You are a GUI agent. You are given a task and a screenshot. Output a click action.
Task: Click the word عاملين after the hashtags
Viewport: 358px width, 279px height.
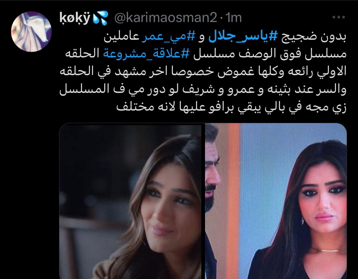(121, 37)
